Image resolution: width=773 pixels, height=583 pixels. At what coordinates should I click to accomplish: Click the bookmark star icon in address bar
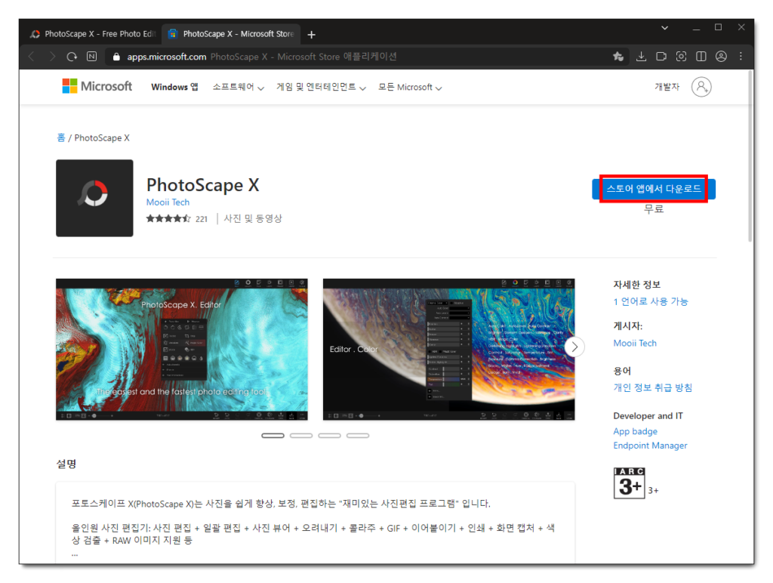coord(617,56)
